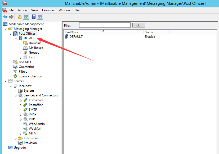
Task: Click the blue Help question mark icon
Action: point(34,17)
